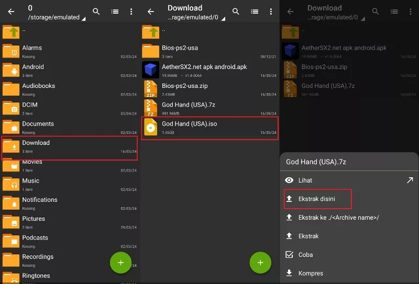Open the Documents folder
Screen dimensions: 419x284
click(70, 127)
